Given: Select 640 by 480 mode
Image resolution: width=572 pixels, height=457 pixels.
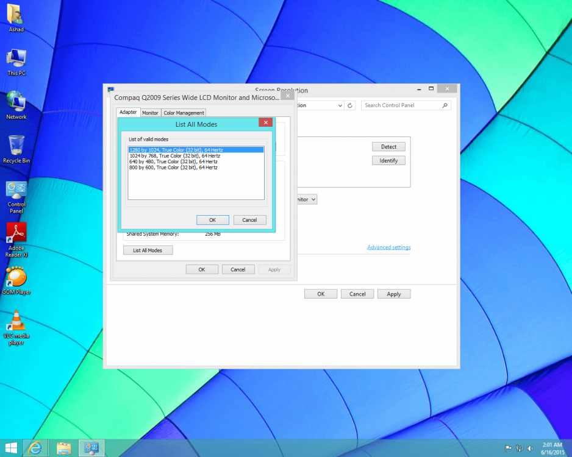Looking at the screenshot, I should click(196, 161).
